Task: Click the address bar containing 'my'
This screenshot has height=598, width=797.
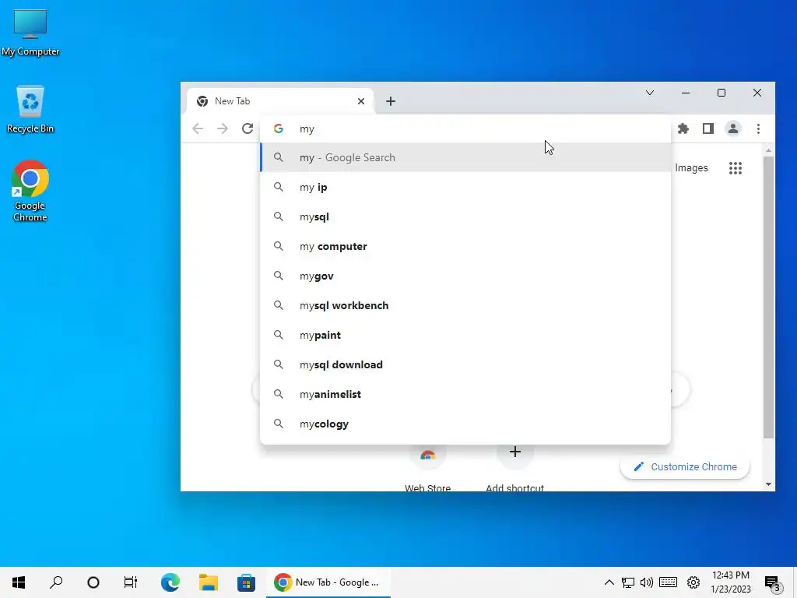Action: click(x=465, y=128)
